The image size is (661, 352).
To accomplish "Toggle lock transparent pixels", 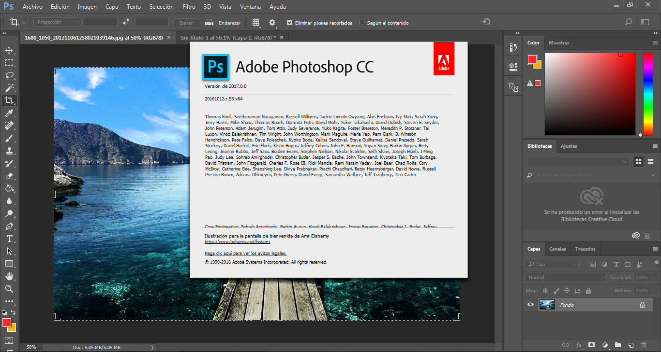I will click(x=545, y=291).
